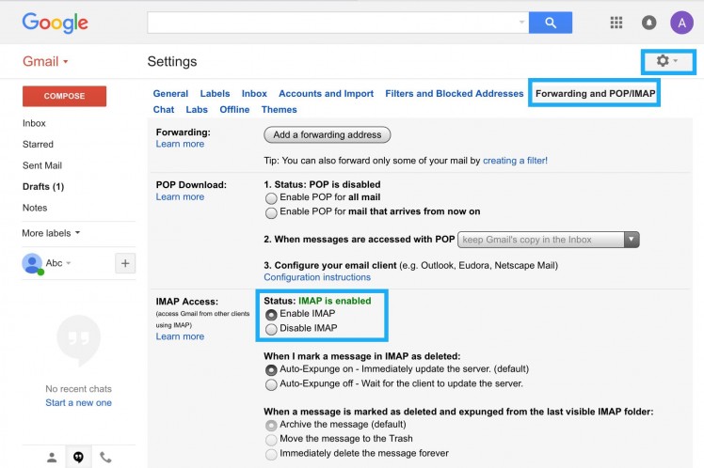704x468 pixels.
Task: Open the Google apps grid
Action: [x=616, y=23]
